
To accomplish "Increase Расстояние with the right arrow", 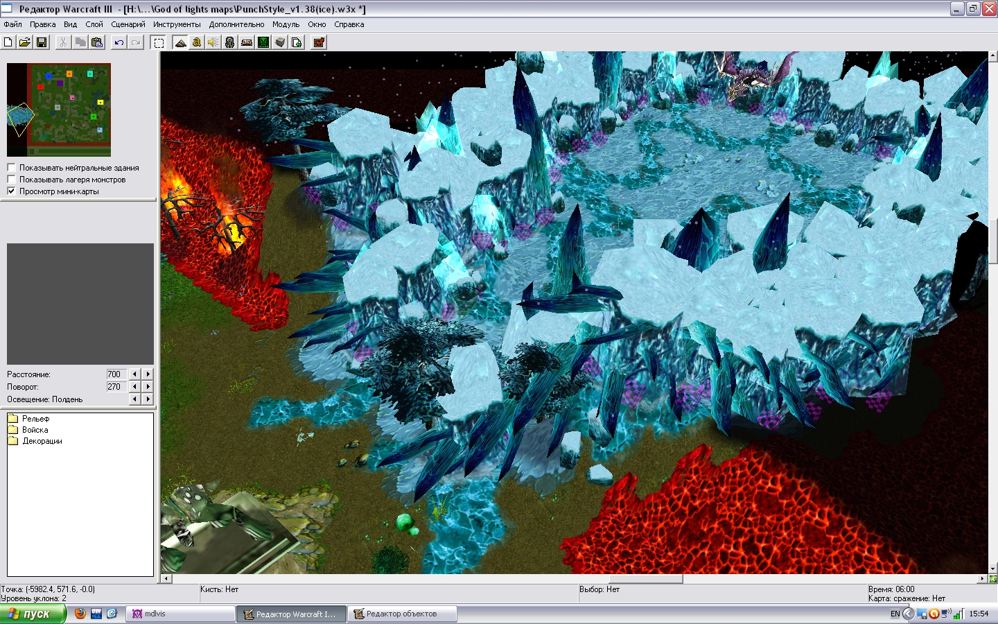I will [148, 374].
